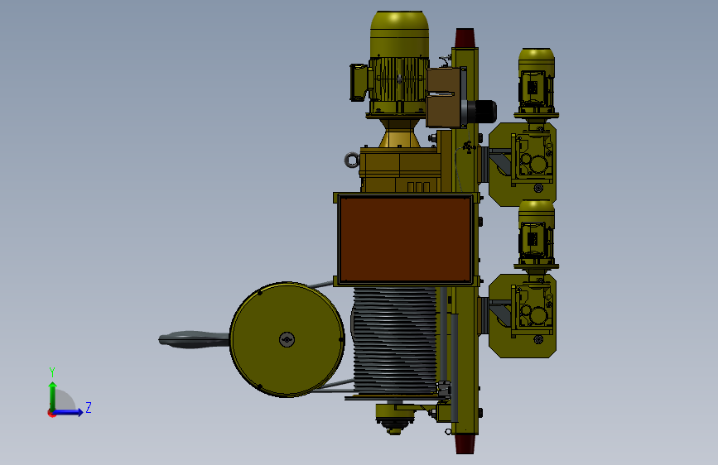Select the center hub of the round sheave cover

pos(287,339)
